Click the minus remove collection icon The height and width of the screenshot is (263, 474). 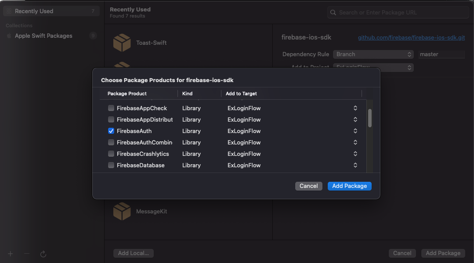coord(27,254)
